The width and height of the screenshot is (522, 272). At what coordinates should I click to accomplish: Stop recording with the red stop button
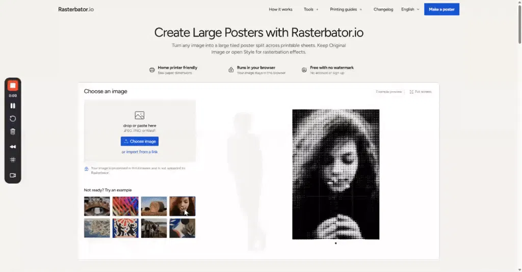(x=13, y=86)
